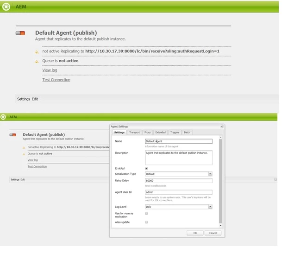The width and height of the screenshot is (307, 274).
Task: Click 'Agent Settings' dialog title
Action: pyautogui.click(x=119, y=127)
